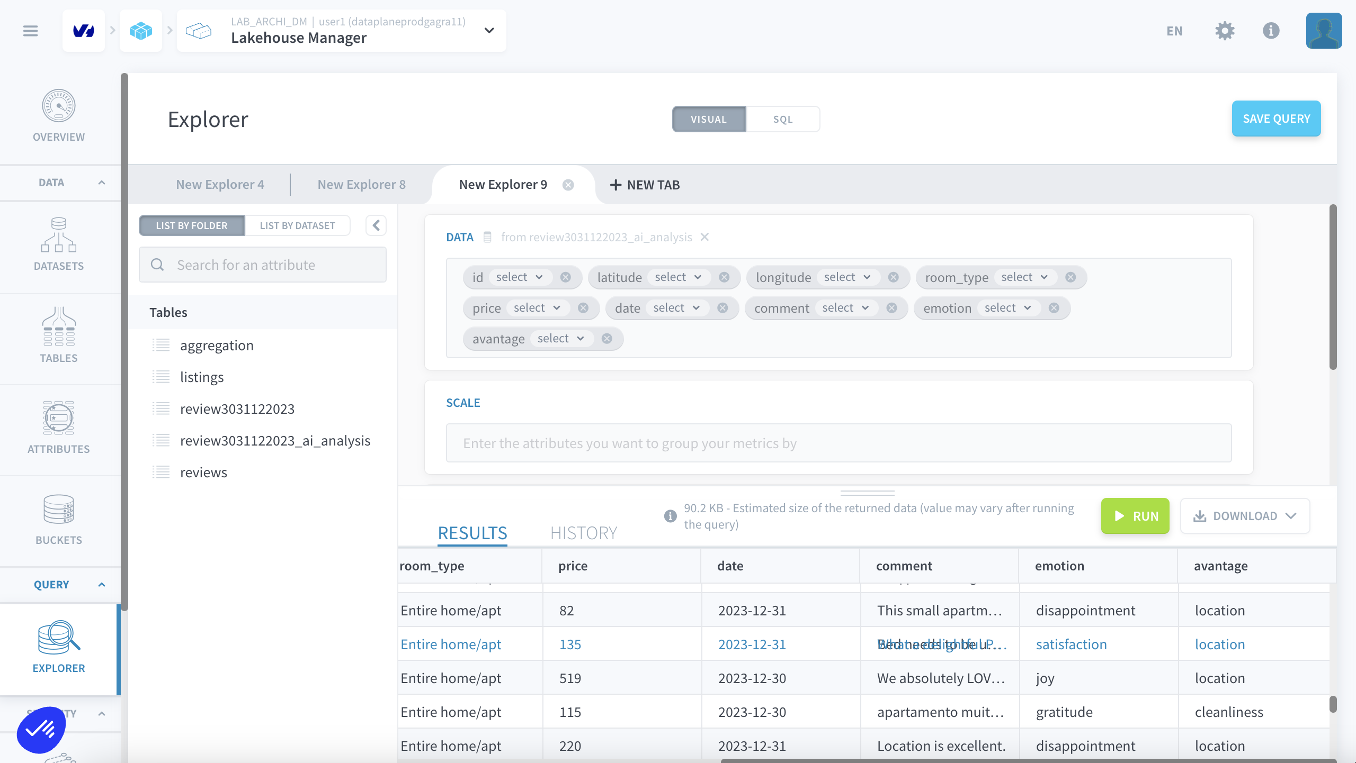Click the Save Query button

pos(1276,119)
